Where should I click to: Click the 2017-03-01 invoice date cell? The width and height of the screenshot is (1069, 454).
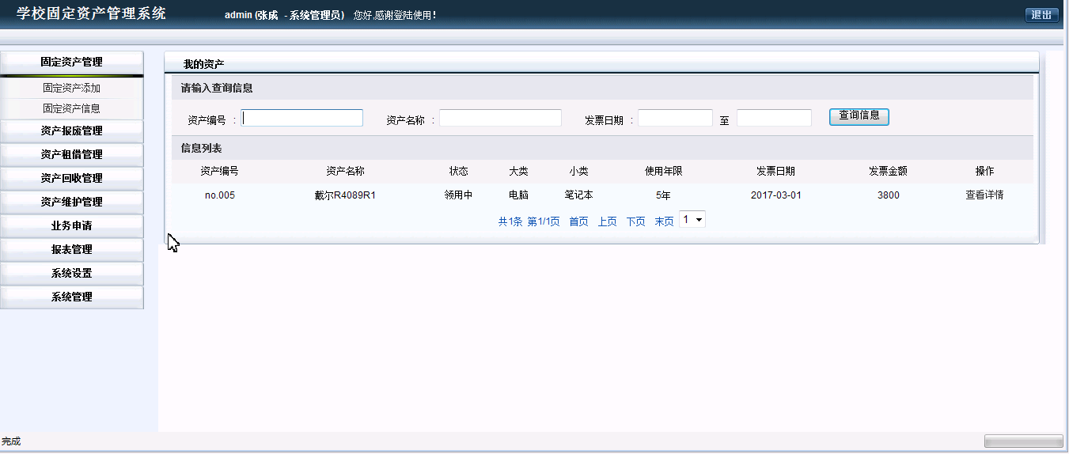pyautogui.click(x=776, y=195)
